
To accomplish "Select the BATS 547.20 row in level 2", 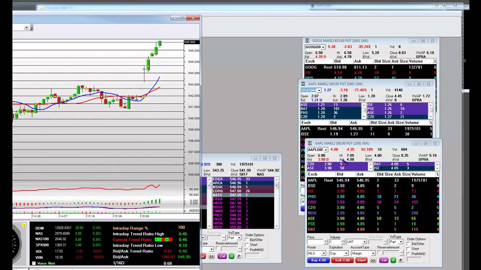I will click(x=243, y=195).
